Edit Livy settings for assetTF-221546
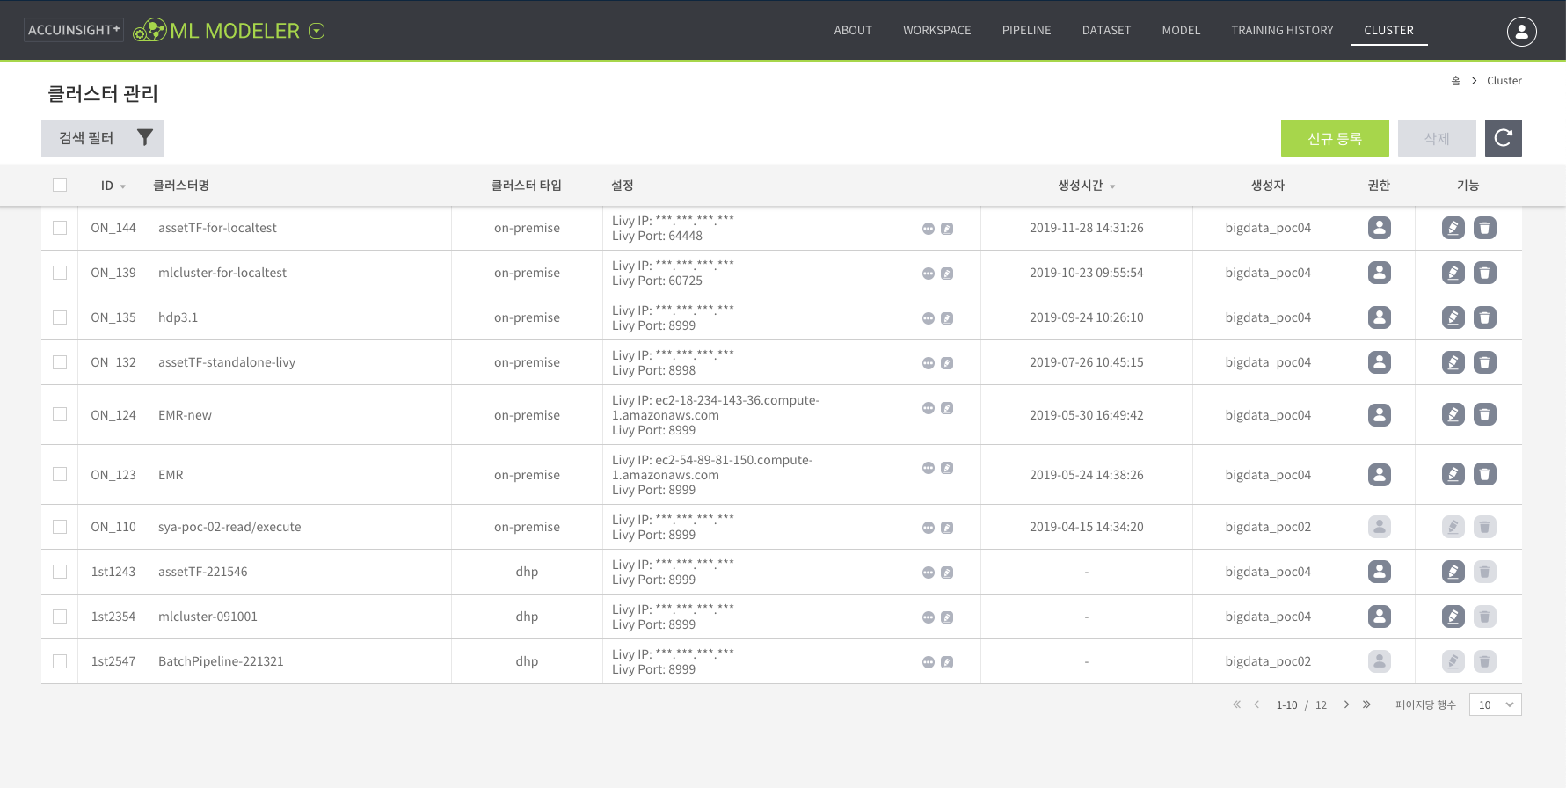 tap(947, 573)
